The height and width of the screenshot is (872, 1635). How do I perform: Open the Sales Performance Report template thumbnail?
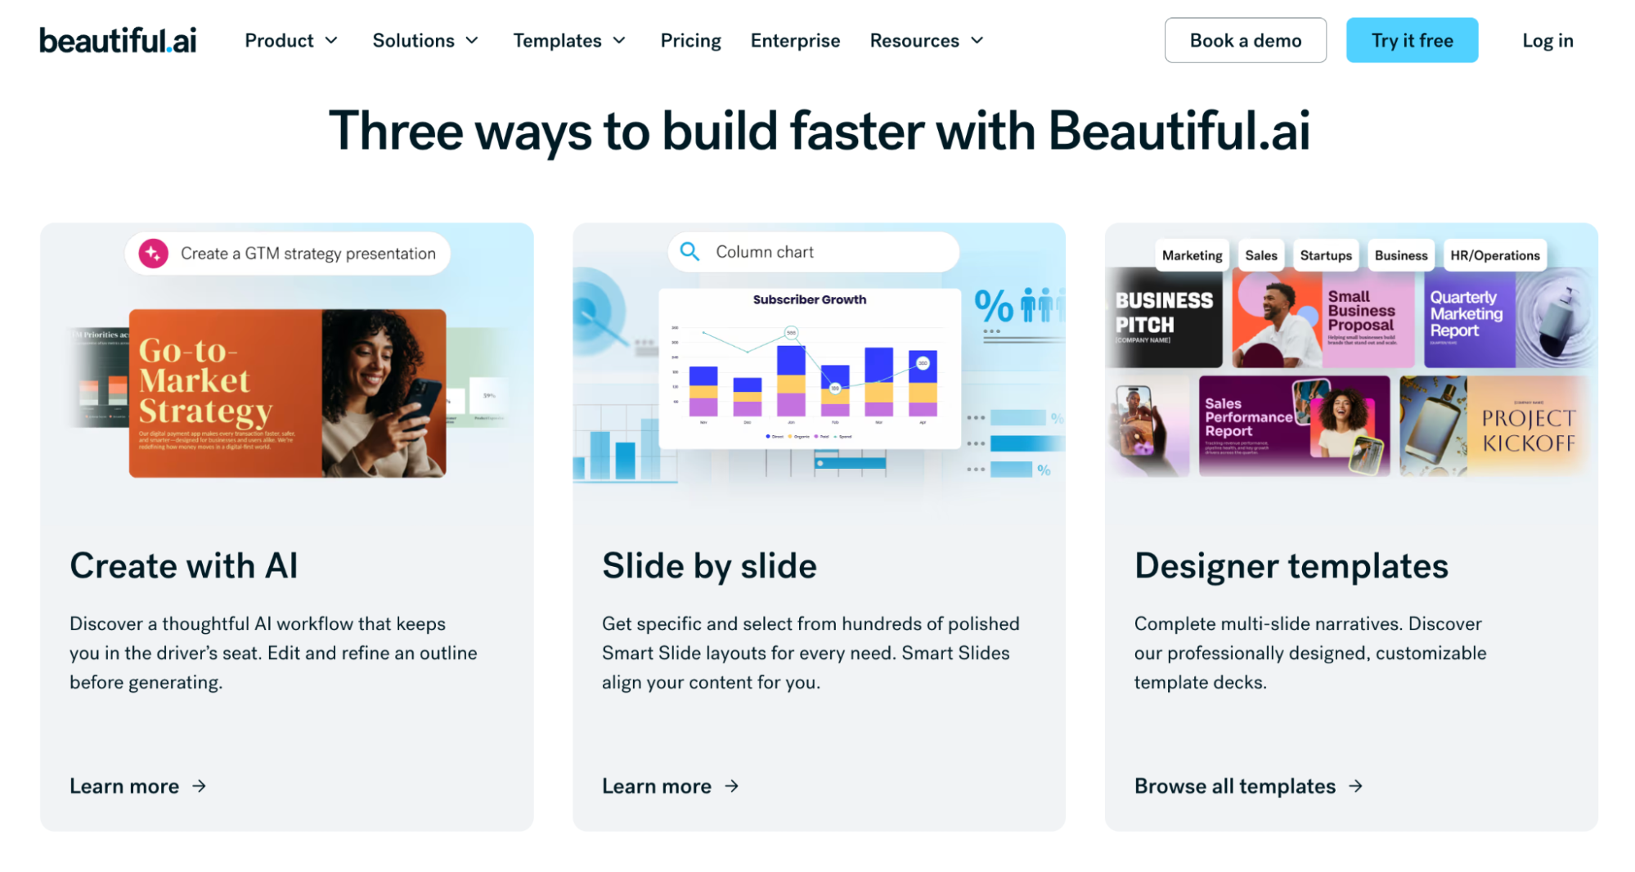pyautogui.click(x=1294, y=426)
